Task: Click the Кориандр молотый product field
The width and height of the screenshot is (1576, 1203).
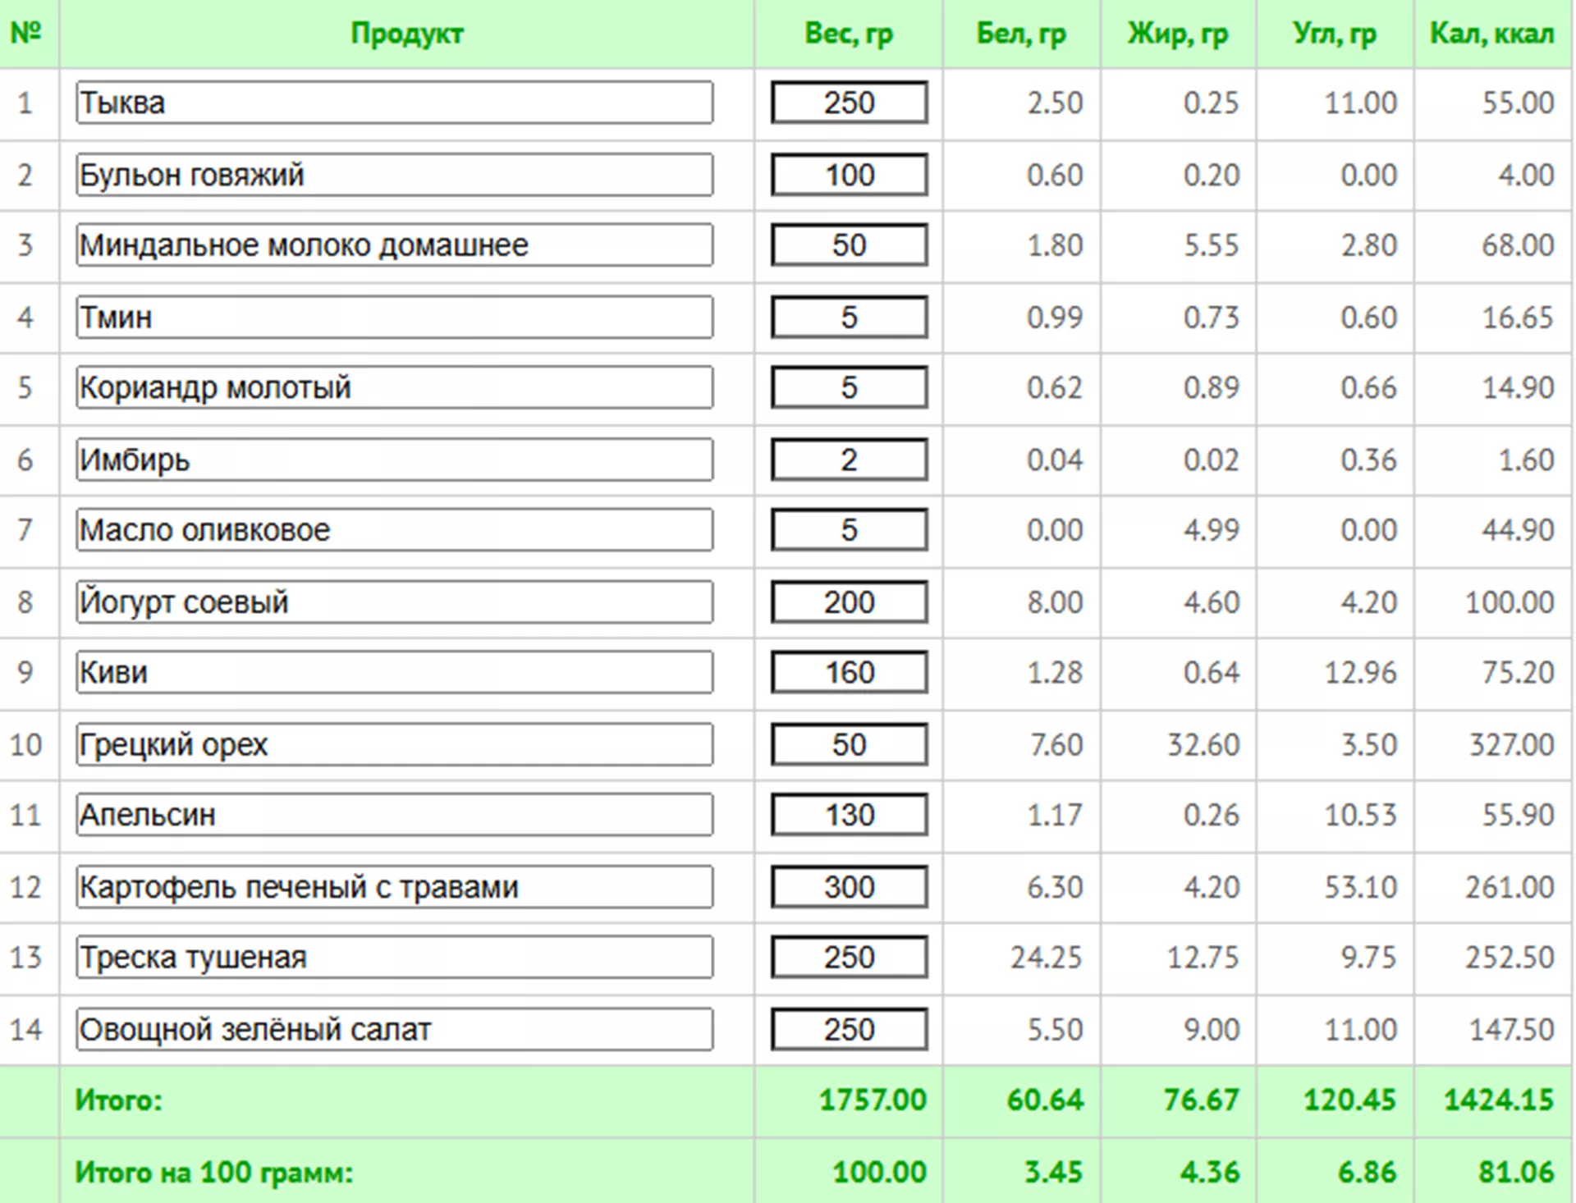Action: 394,387
